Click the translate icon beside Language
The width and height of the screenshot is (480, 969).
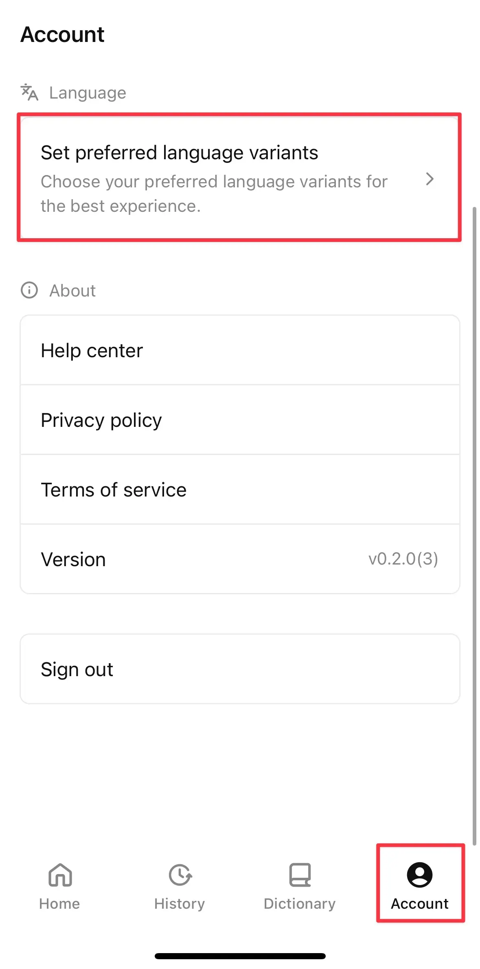[29, 92]
